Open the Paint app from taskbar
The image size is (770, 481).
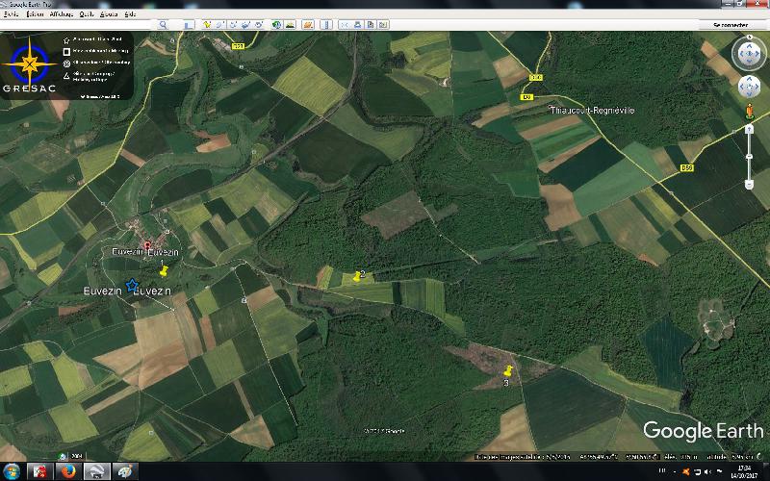coord(125,471)
